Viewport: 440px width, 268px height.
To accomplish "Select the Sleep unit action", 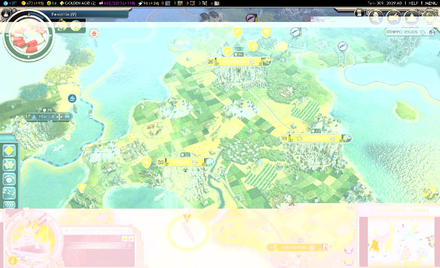I will [9, 193].
